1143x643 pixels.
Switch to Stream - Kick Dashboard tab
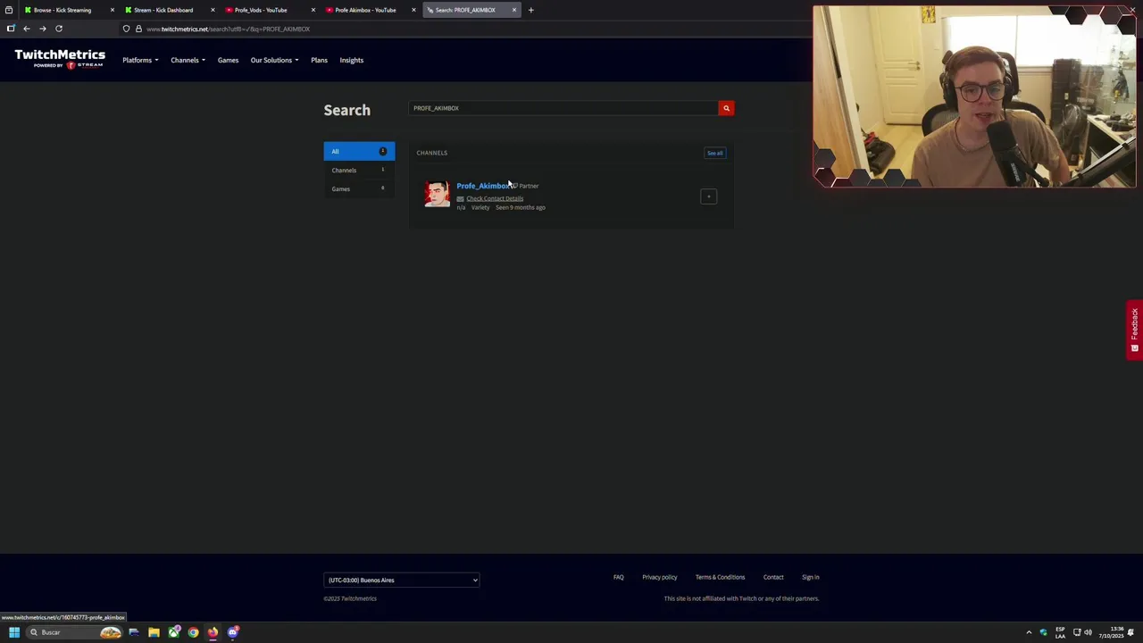click(x=166, y=10)
